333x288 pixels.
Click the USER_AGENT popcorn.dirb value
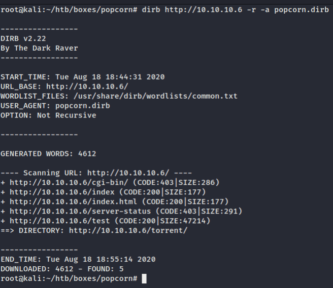[80, 106]
